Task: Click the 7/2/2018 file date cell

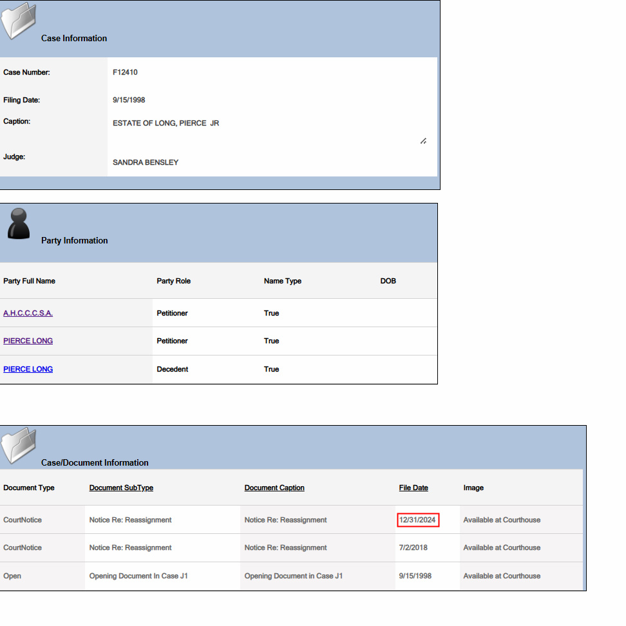Action: (413, 547)
